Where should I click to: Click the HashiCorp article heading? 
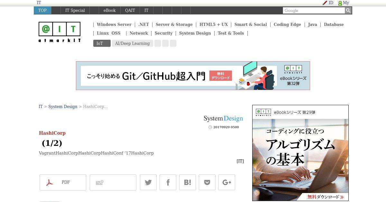click(x=52, y=133)
